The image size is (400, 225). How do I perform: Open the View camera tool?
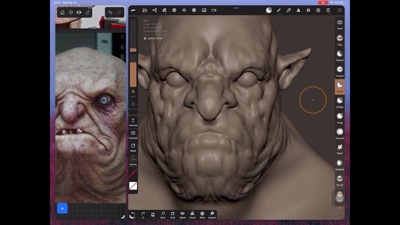(x=339, y=25)
